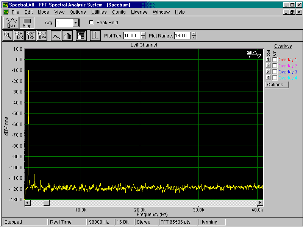Viewport: 303px width, 227px height.
Task: Halt acquisition with the Stop button
Action: coord(27,23)
